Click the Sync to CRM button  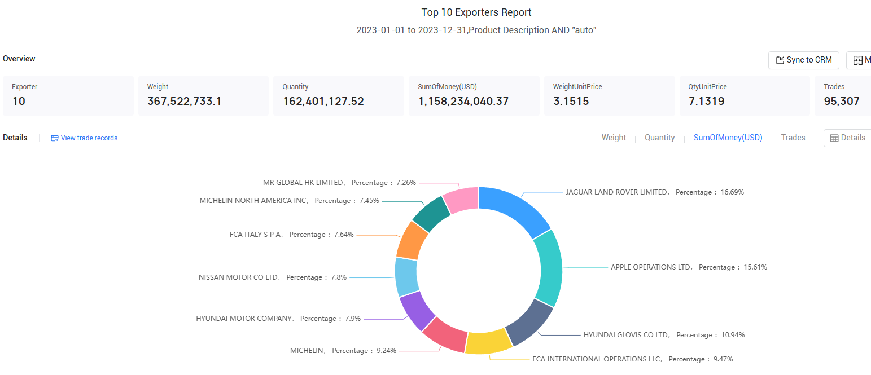[804, 60]
